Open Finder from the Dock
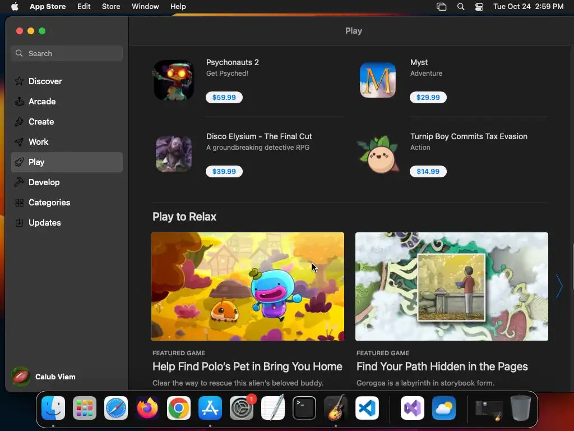This screenshot has width=574, height=431. click(53, 408)
